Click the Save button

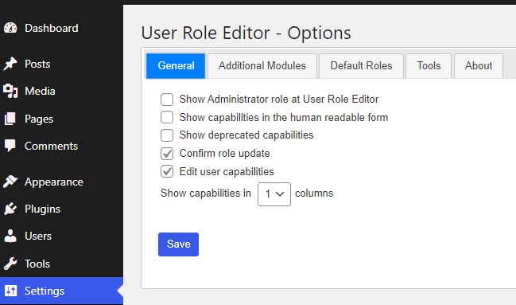click(178, 244)
